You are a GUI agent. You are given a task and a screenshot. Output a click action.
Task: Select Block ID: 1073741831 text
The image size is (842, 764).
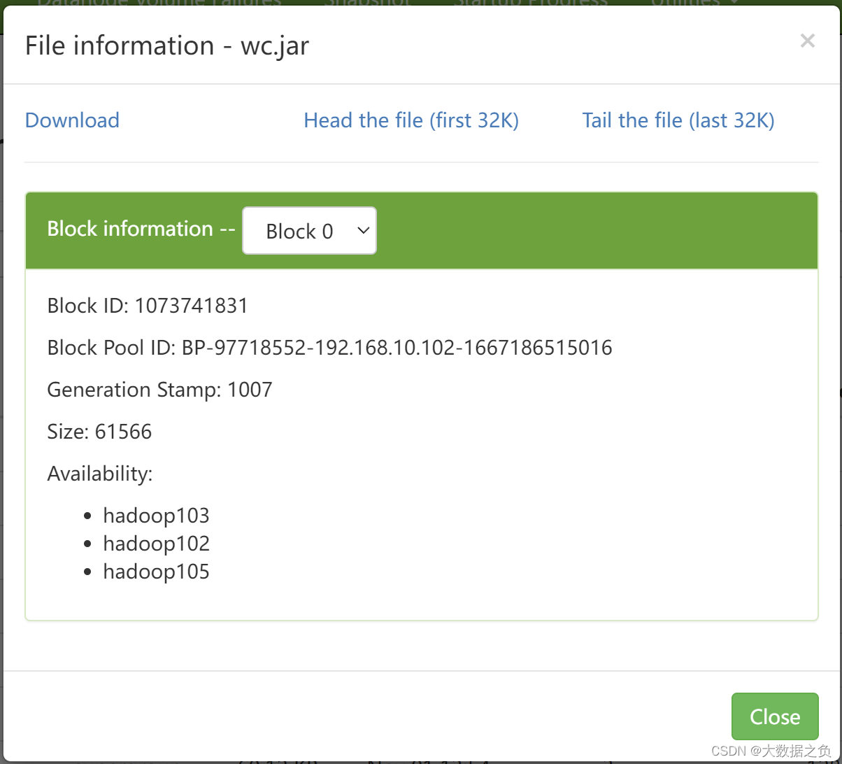click(x=148, y=306)
